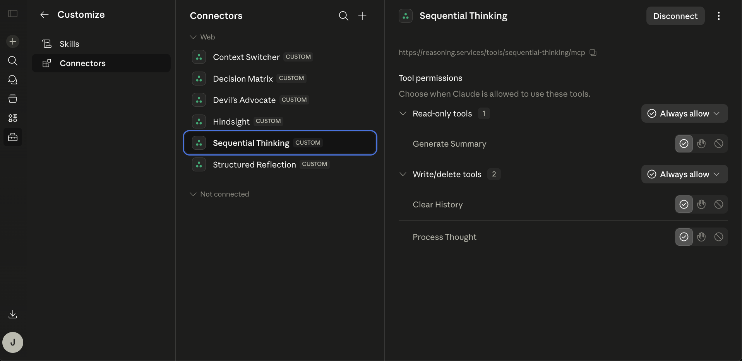Screen dimensions: 742x361
Task: Set Generate Summary to needs approval
Action: 701,144
